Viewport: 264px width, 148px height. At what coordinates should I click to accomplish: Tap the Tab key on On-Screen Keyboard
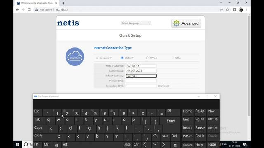39,120
